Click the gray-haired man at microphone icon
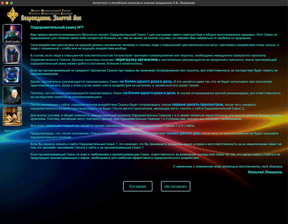288x224 pixels. [12, 95]
